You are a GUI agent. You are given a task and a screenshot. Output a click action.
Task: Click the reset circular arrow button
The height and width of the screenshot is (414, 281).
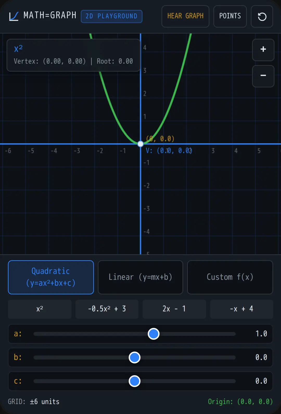point(262,16)
